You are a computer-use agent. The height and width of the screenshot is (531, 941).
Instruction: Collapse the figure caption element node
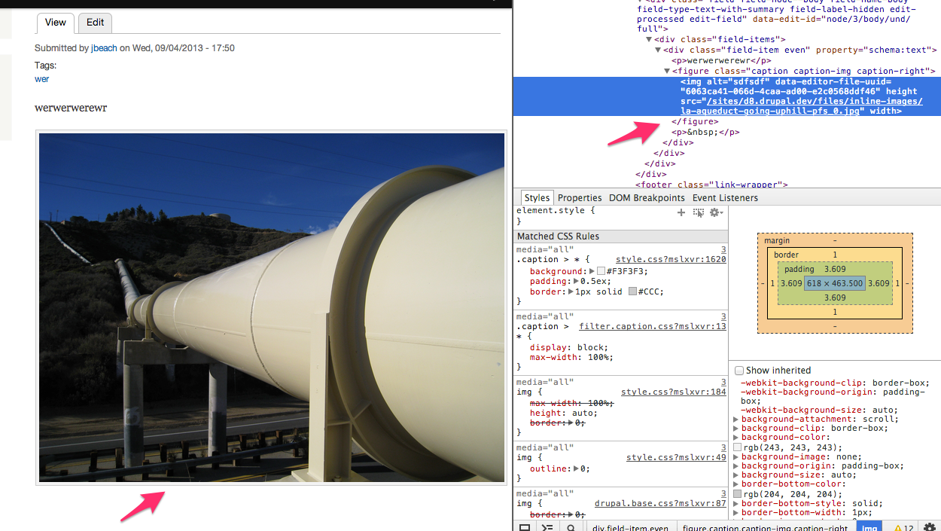click(667, 72)
